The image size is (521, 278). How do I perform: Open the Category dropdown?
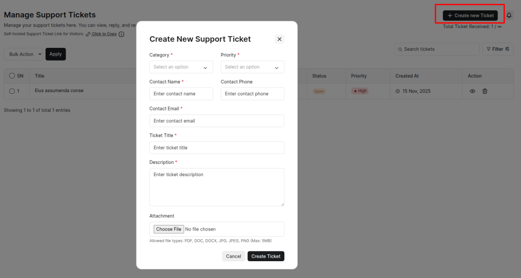181,67
